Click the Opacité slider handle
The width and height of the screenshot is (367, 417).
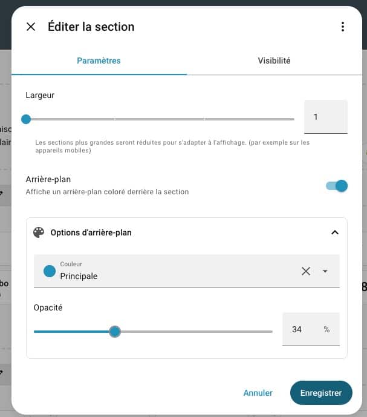[x=115, y=331]
